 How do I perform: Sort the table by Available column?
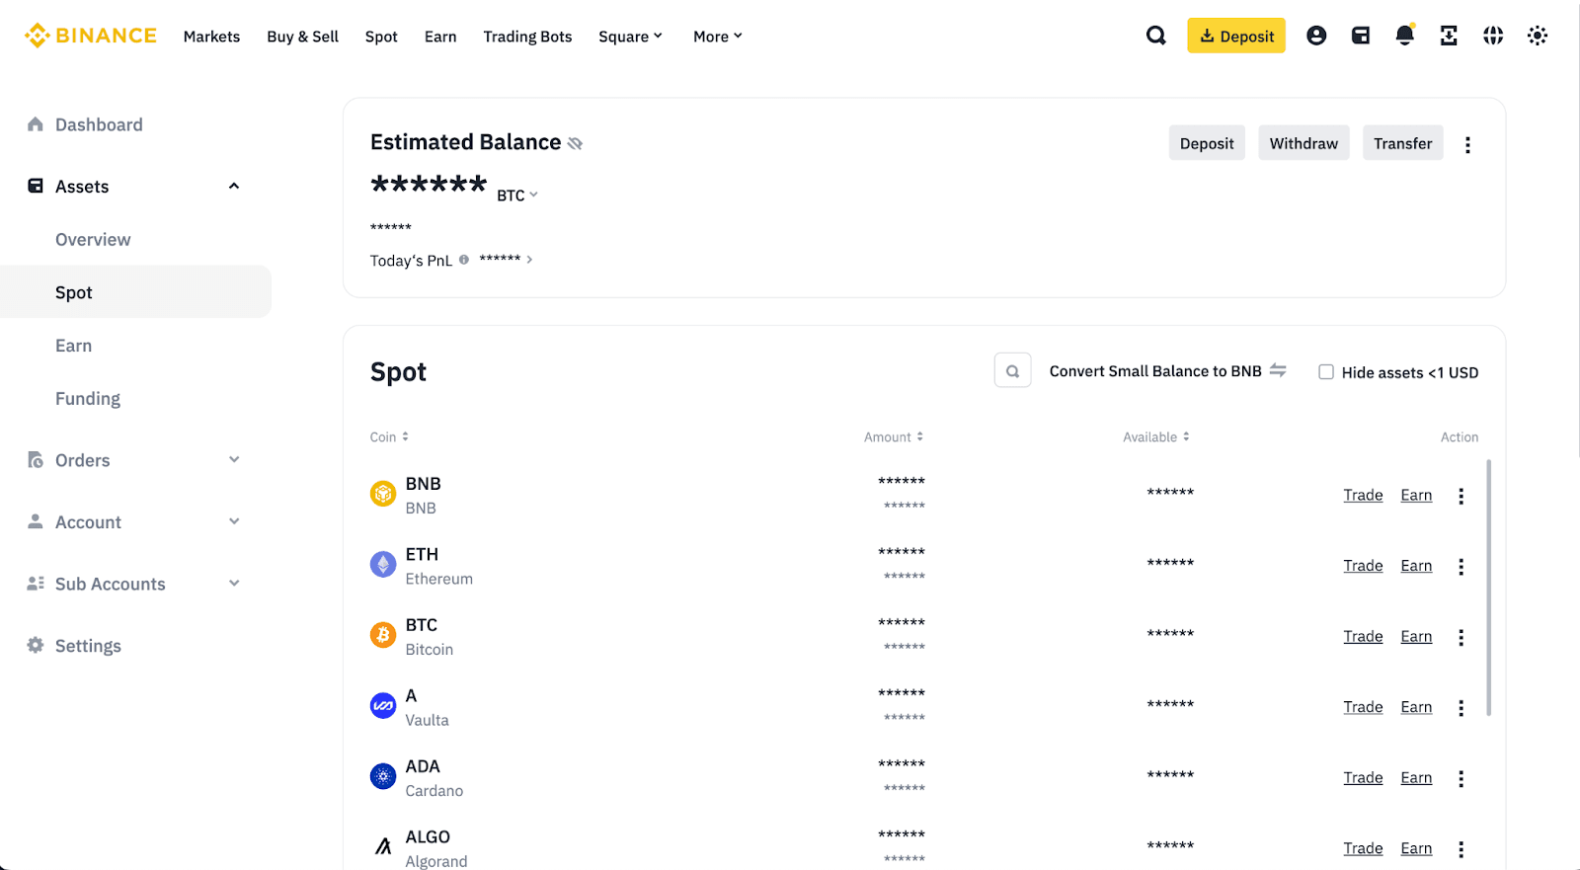tap(1156, 436)
